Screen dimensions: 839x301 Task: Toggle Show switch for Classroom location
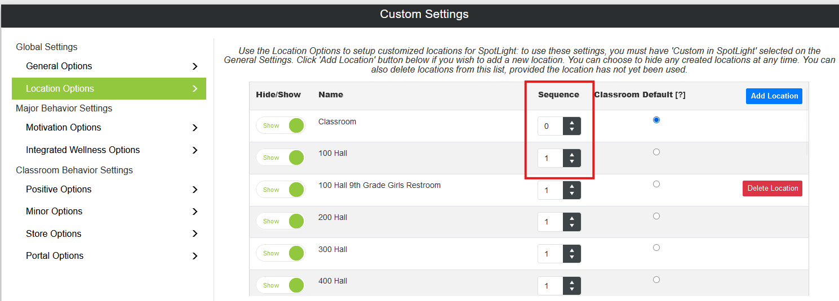coord(281,125)
